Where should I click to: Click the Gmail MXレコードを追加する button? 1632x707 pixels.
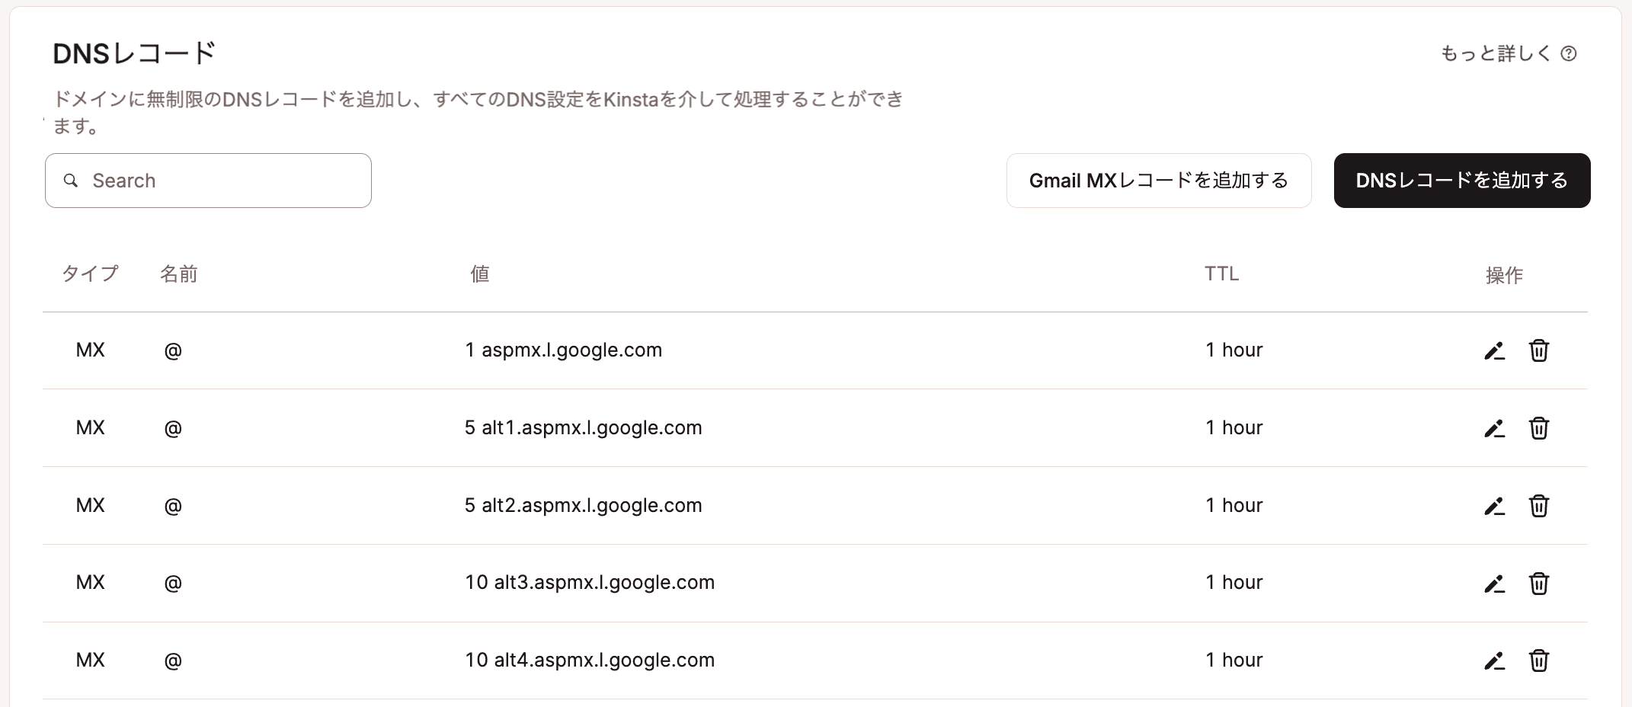point(1158,180)
